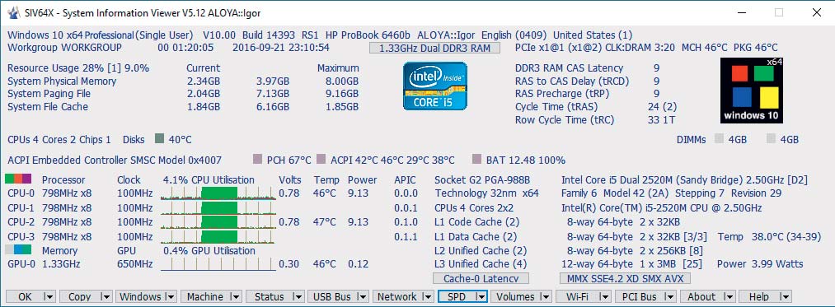Click the L3 Unified Cache (4) label
Screen dimensions: 835x307
481,264
